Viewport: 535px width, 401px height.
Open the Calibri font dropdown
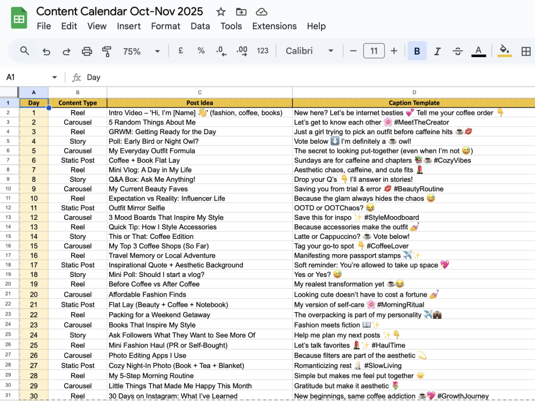(x=309, y=51)
